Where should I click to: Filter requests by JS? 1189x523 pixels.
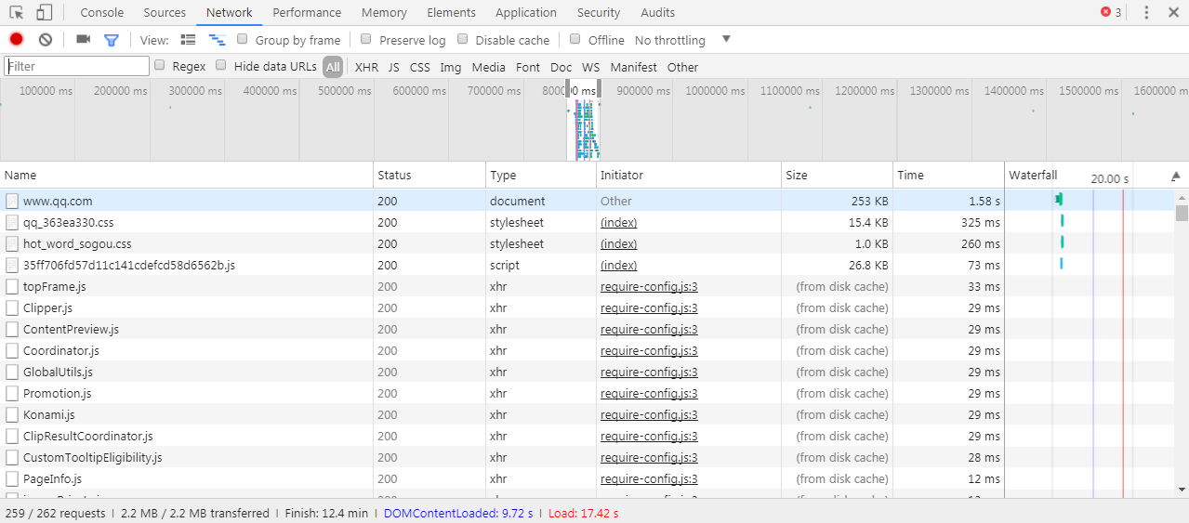tap(394, 67)
